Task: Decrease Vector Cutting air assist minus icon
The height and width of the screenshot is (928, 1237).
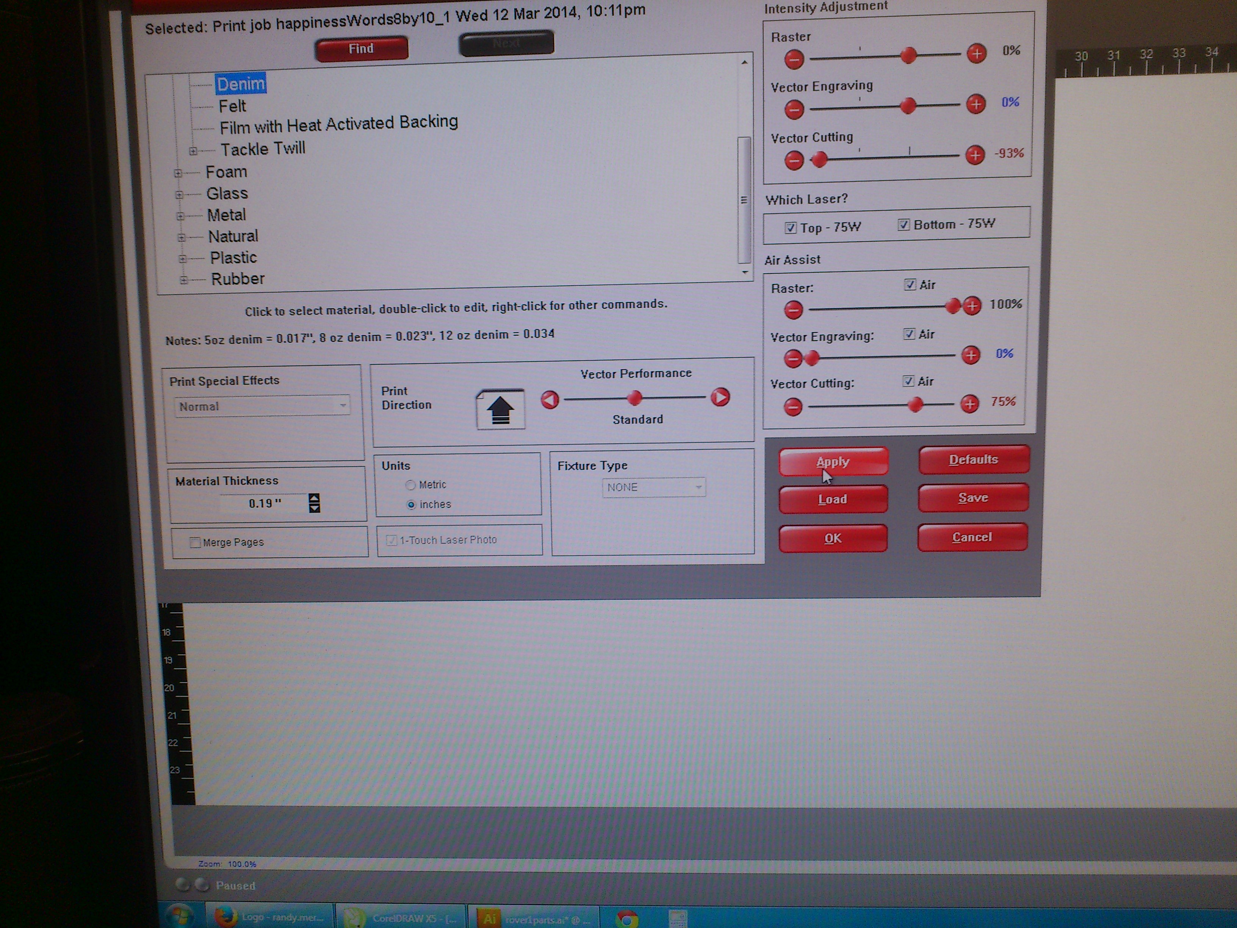Action: click(792, 407)
